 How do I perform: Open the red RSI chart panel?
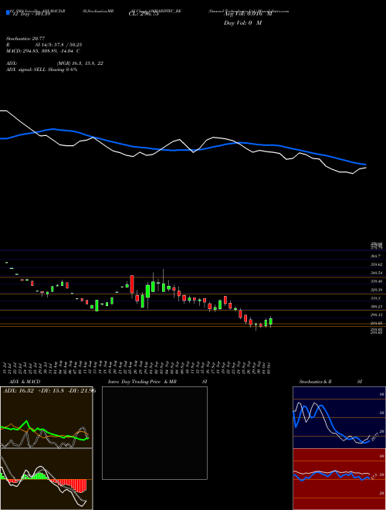[339, 479]
